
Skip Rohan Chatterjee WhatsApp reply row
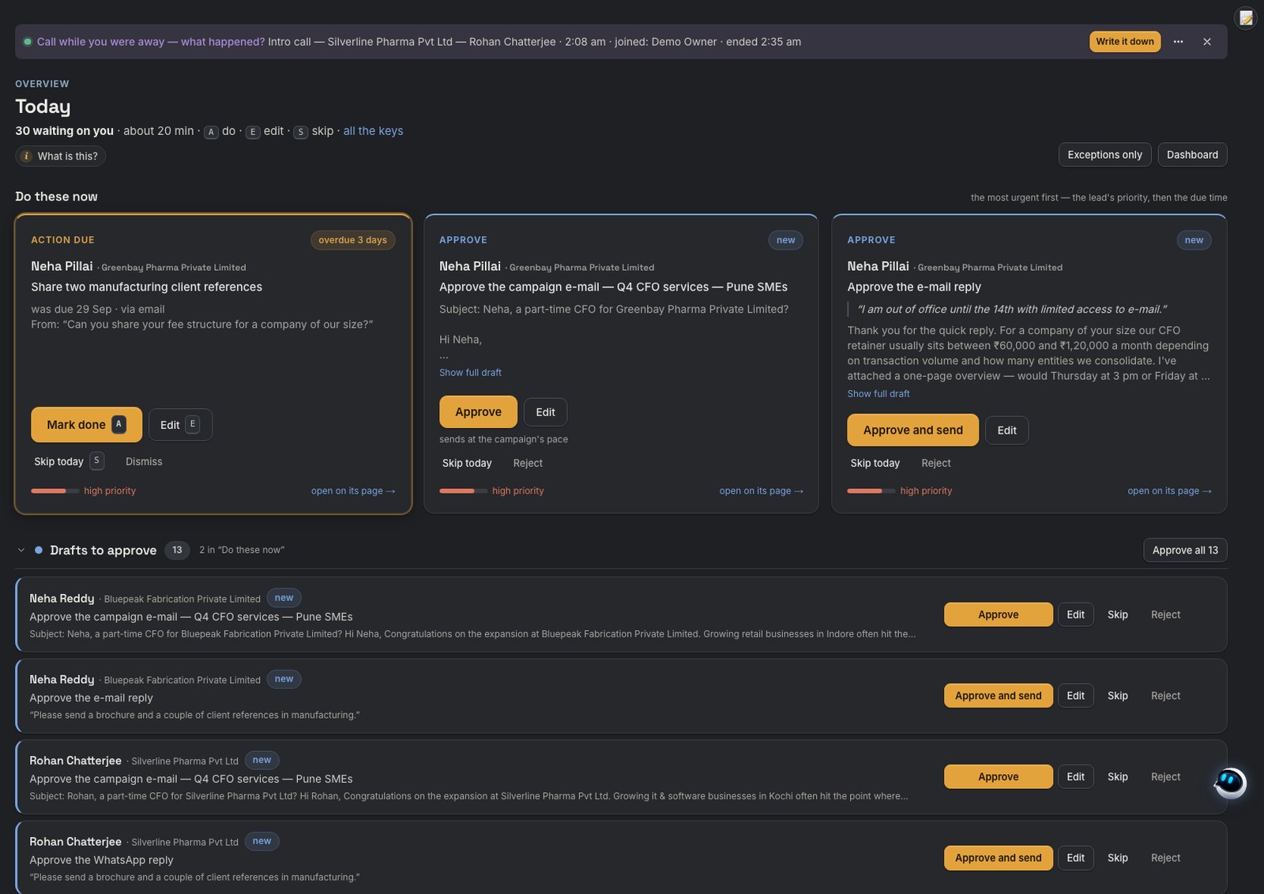[x=1118, y=858]
